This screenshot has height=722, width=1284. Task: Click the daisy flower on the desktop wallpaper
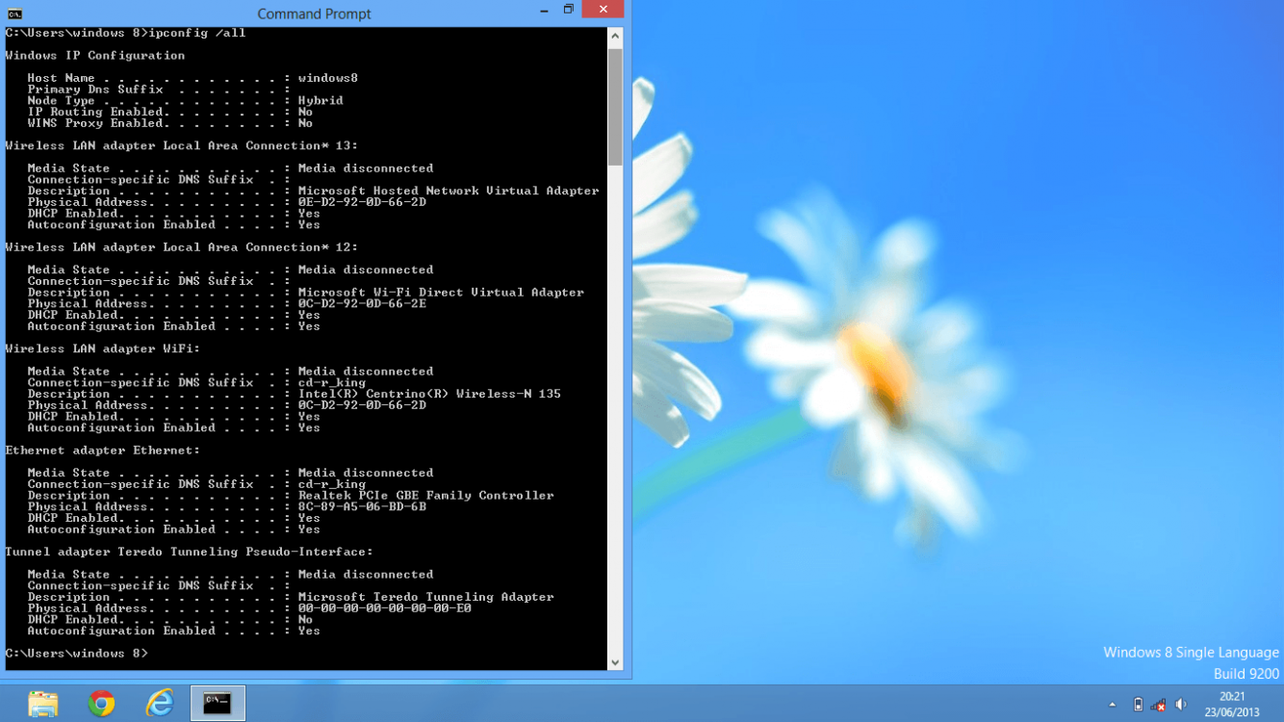point(866,366)
